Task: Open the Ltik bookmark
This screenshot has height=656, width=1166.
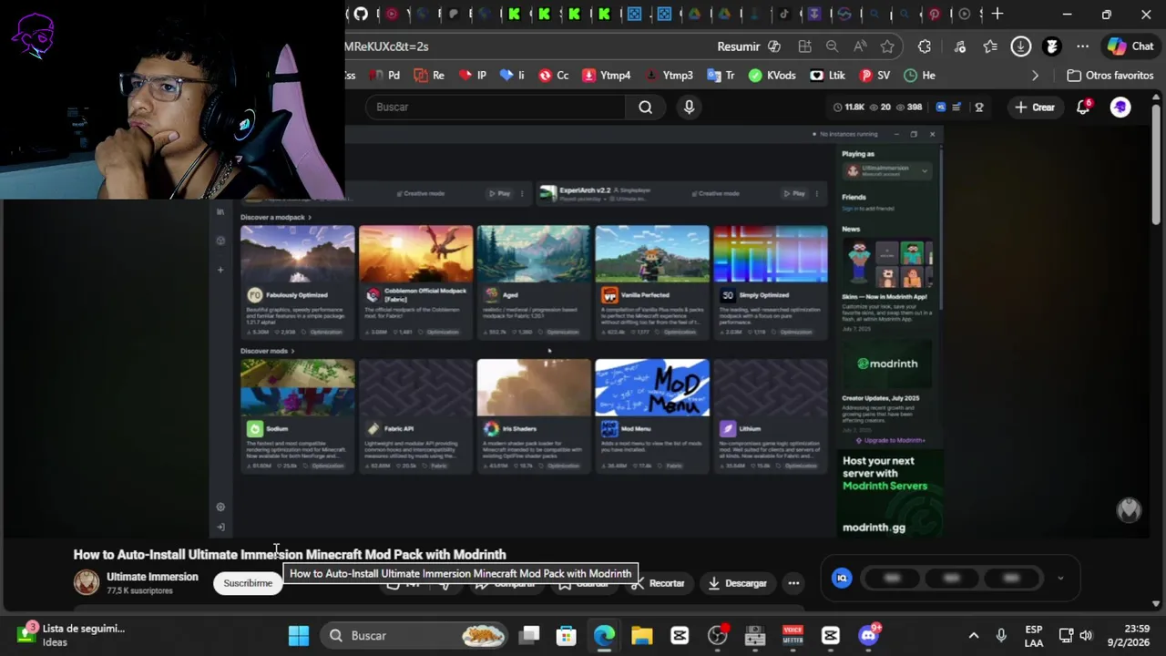Action: click(x=827, y=76)
